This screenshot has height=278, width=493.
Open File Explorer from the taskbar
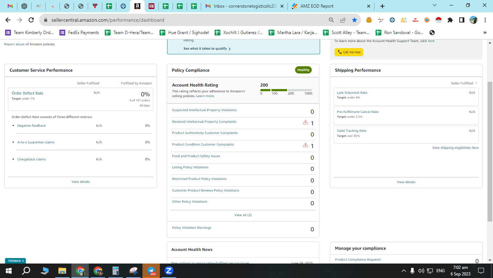[62, 271]
